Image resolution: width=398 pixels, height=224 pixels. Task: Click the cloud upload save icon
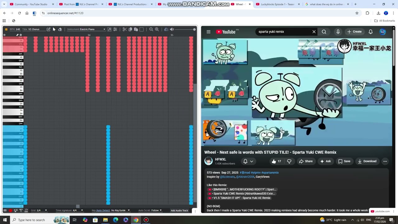pos(166,29)
